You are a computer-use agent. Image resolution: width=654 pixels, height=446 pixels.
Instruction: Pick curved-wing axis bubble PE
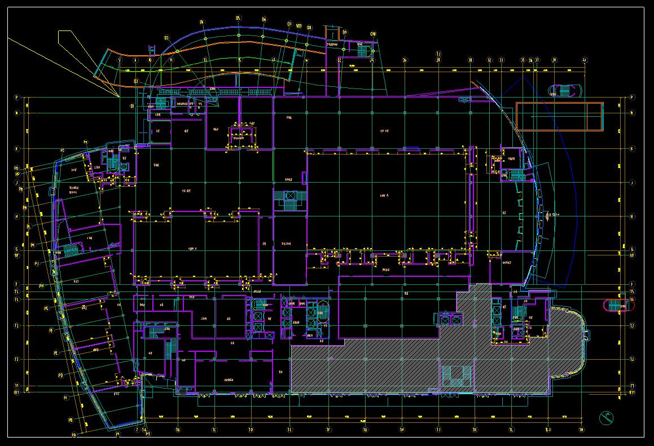56,353
